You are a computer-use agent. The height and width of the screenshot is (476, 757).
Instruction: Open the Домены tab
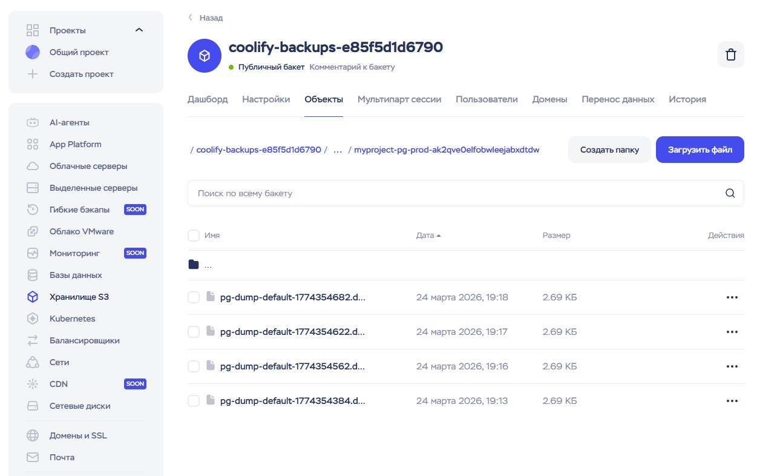pyautogui.click(x=550, y=99)
